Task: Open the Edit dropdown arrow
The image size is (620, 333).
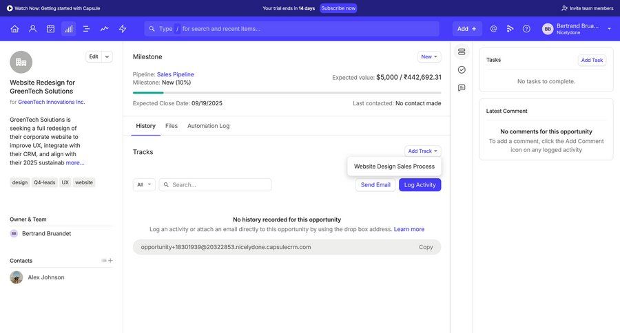Action: (107, 57)
